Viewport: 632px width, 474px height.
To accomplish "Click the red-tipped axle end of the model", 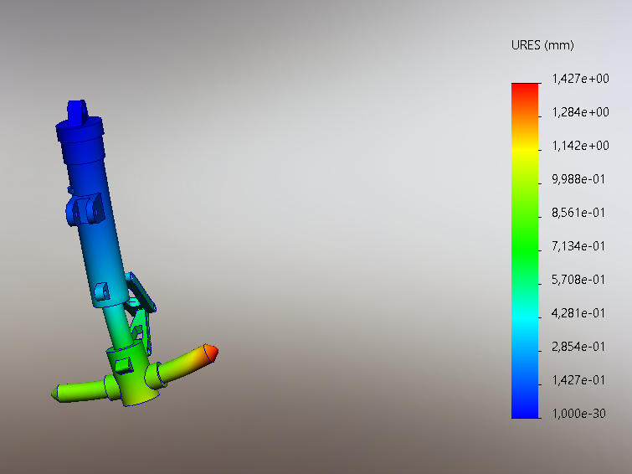I will 210,353.
